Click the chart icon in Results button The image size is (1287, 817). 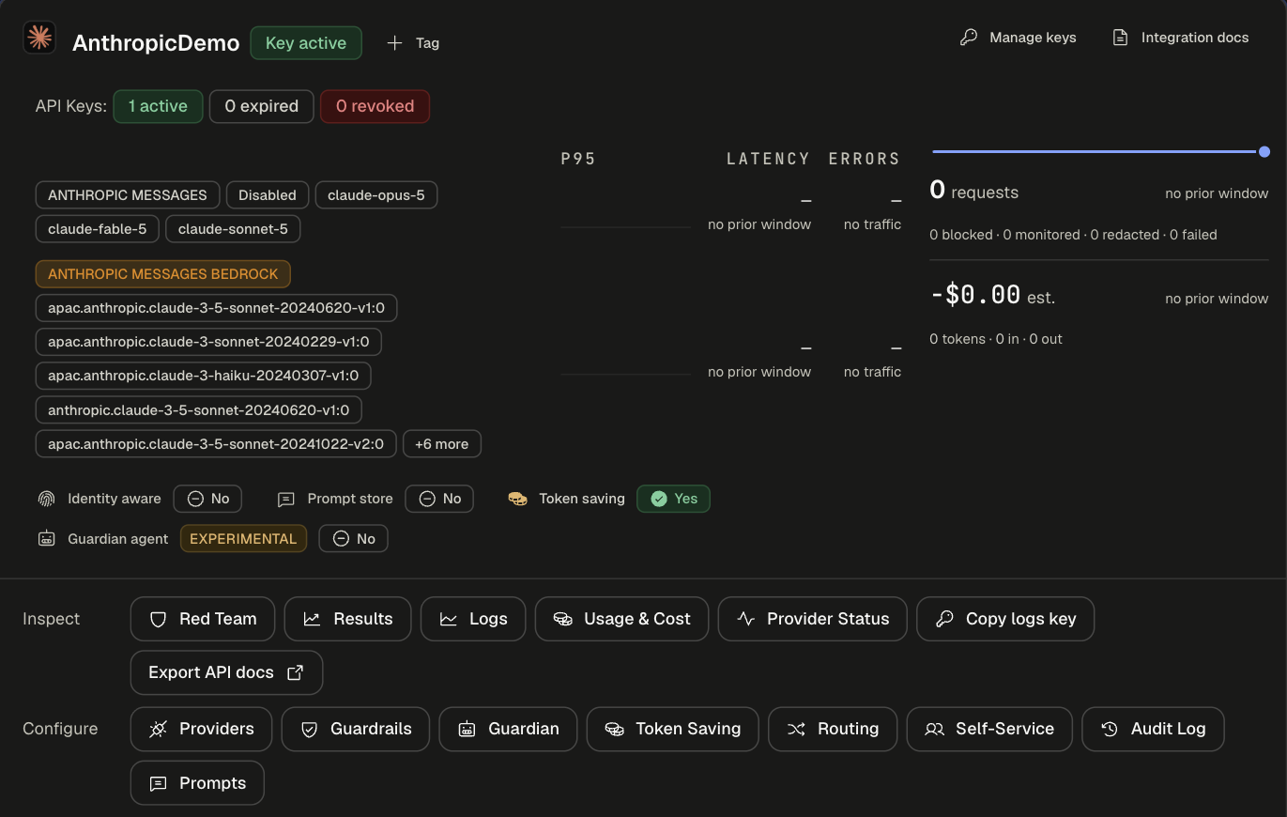[313, 619]
